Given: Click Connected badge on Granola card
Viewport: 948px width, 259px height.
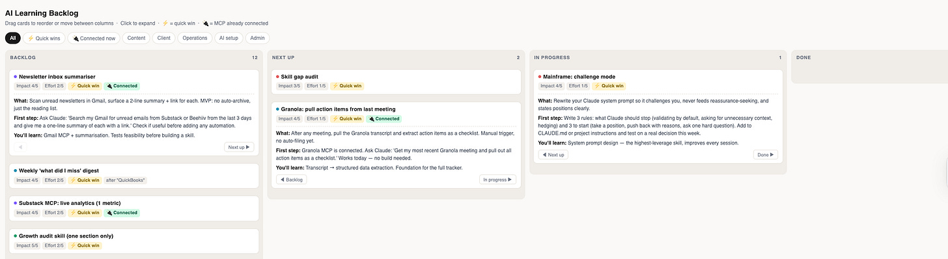Looking at the screenshot, I should point(384,118).
